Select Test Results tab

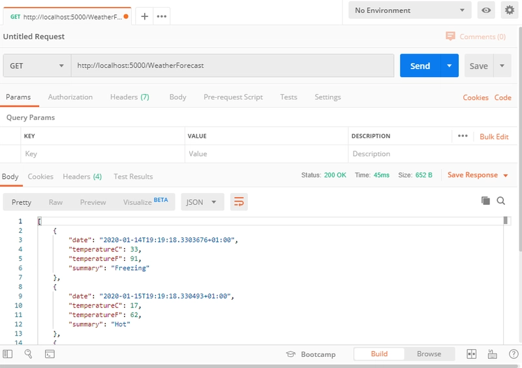point(133,177)
